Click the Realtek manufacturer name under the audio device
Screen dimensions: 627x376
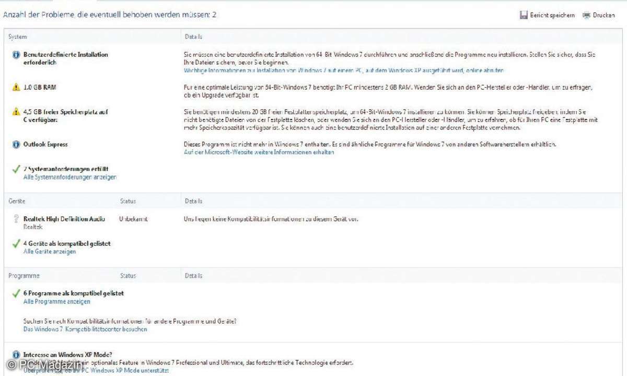pos(33,227)
